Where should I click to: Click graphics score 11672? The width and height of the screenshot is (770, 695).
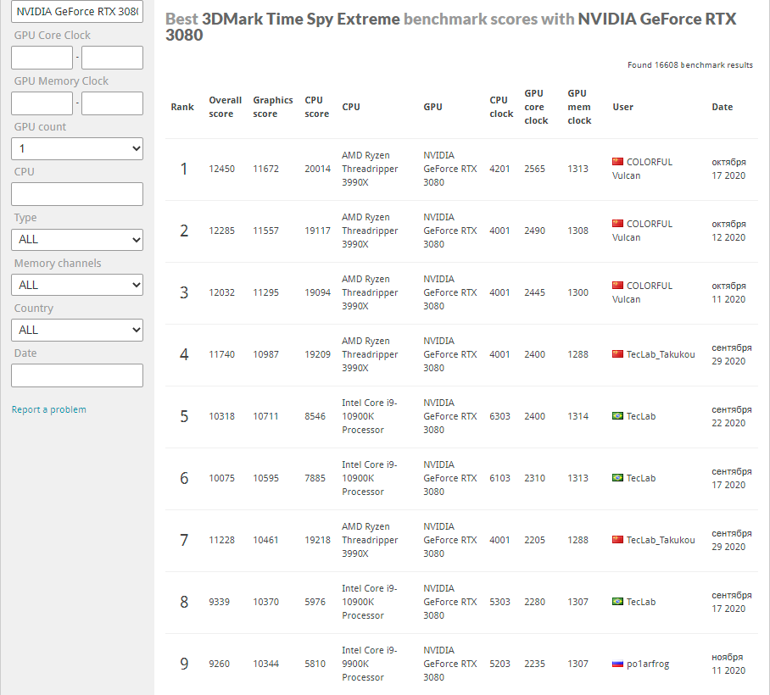pos(265,169)
